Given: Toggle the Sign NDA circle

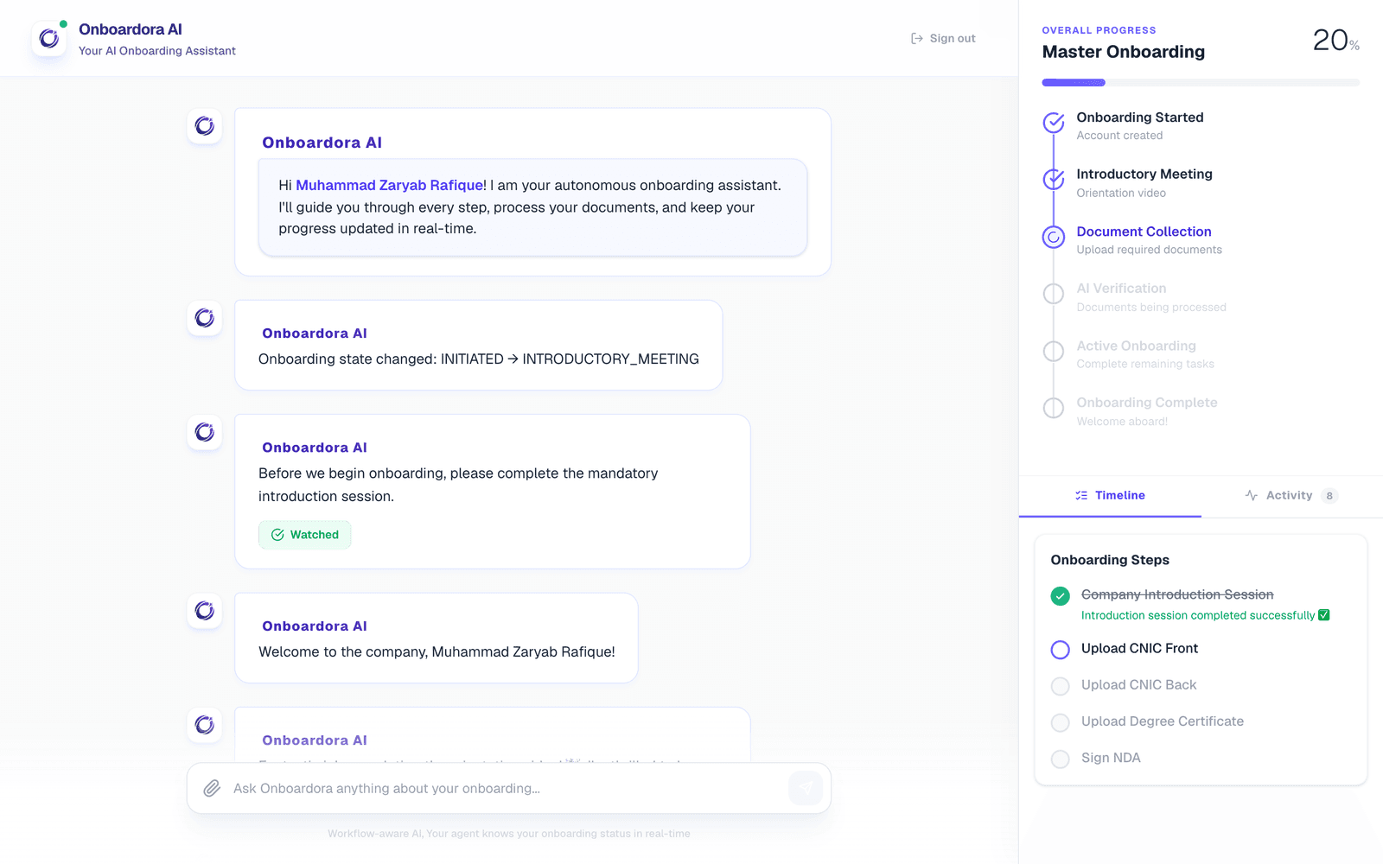Looking at the screenshot, I should tap(1061, 759).
